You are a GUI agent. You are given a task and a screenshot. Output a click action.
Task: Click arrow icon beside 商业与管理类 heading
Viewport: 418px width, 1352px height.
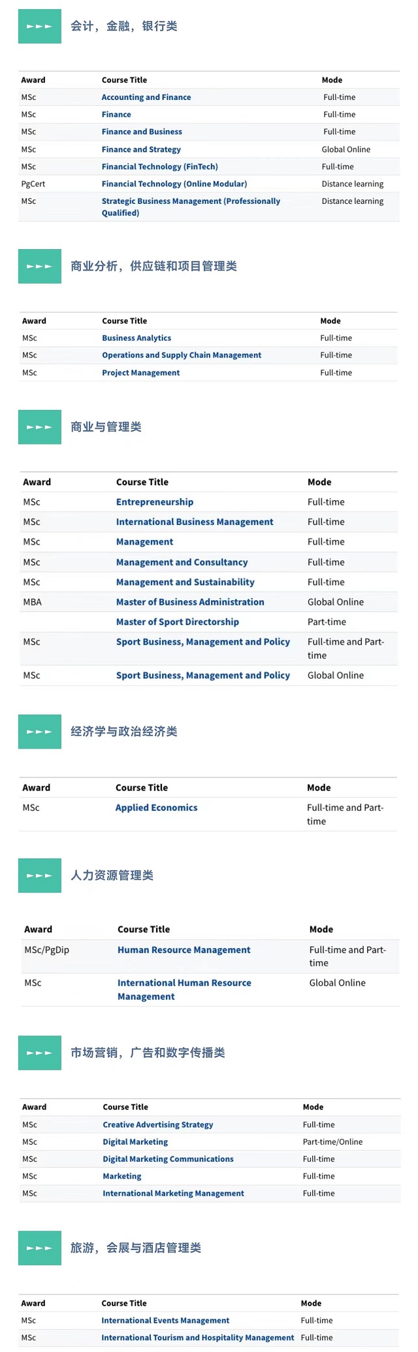click(x=40, y=427)
